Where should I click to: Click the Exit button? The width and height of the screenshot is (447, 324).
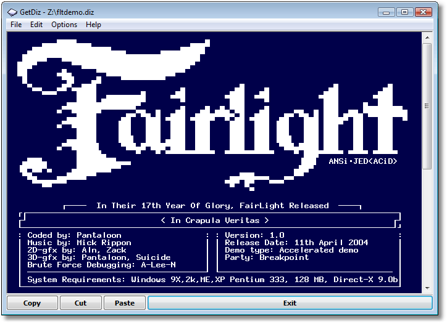[290, 303]
